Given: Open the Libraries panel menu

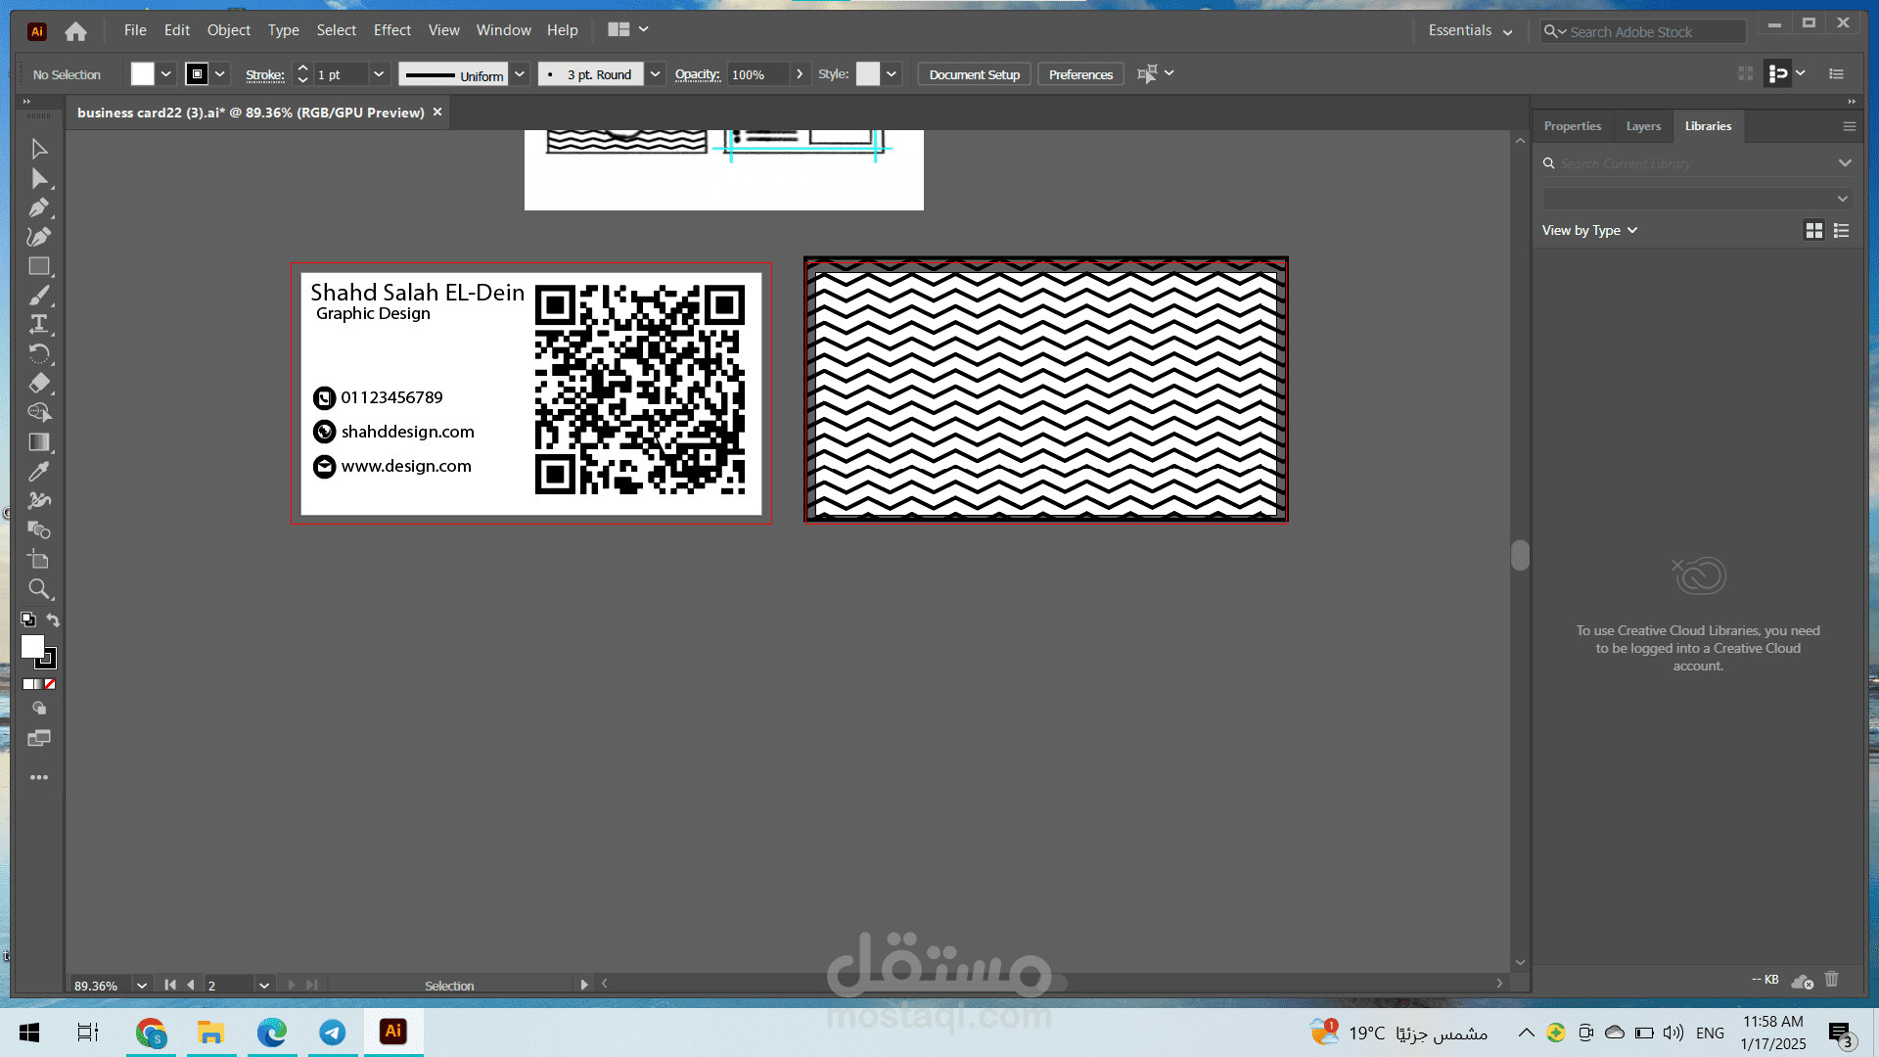Looking at the screenshot, I should pos(1849,126).
